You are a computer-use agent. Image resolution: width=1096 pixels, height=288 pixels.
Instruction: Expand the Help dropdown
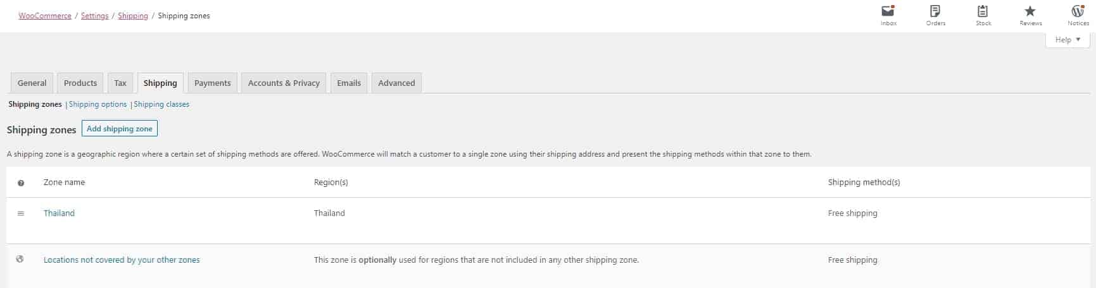(1068, 40)
